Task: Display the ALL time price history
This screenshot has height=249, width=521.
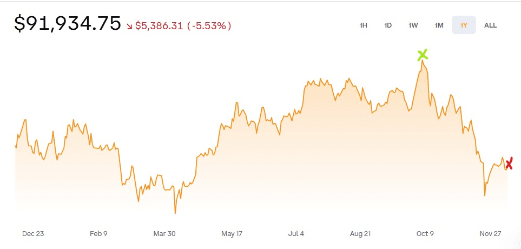Action: tap(490, 25)
